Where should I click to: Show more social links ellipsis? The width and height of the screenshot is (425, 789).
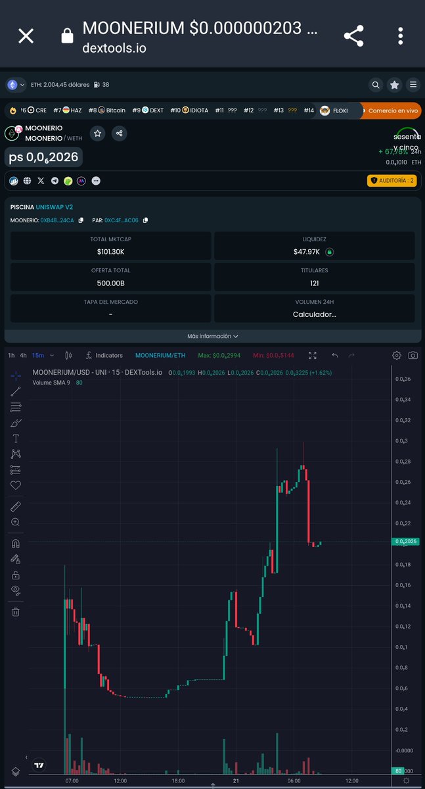tap(96, 180)
